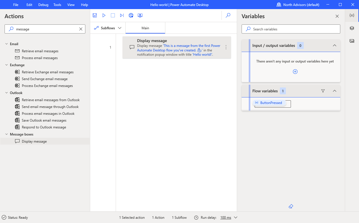This screenshot has height=223, width=359.
Task: Add an input or output variable
Action: (x=295, y=72)
